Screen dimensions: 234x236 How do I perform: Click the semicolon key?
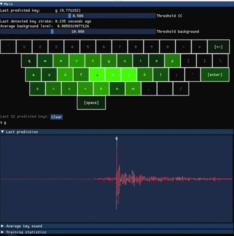click(177, 75)
